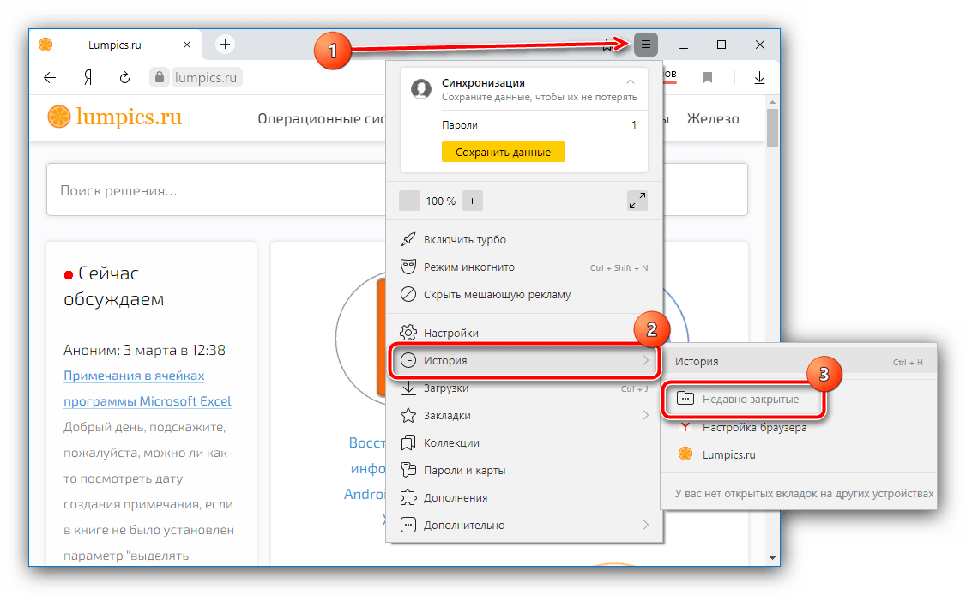Click the fullscreen expand icon in menu
Image resolution: width=966 pixels, height=595 pixels.
637,201
